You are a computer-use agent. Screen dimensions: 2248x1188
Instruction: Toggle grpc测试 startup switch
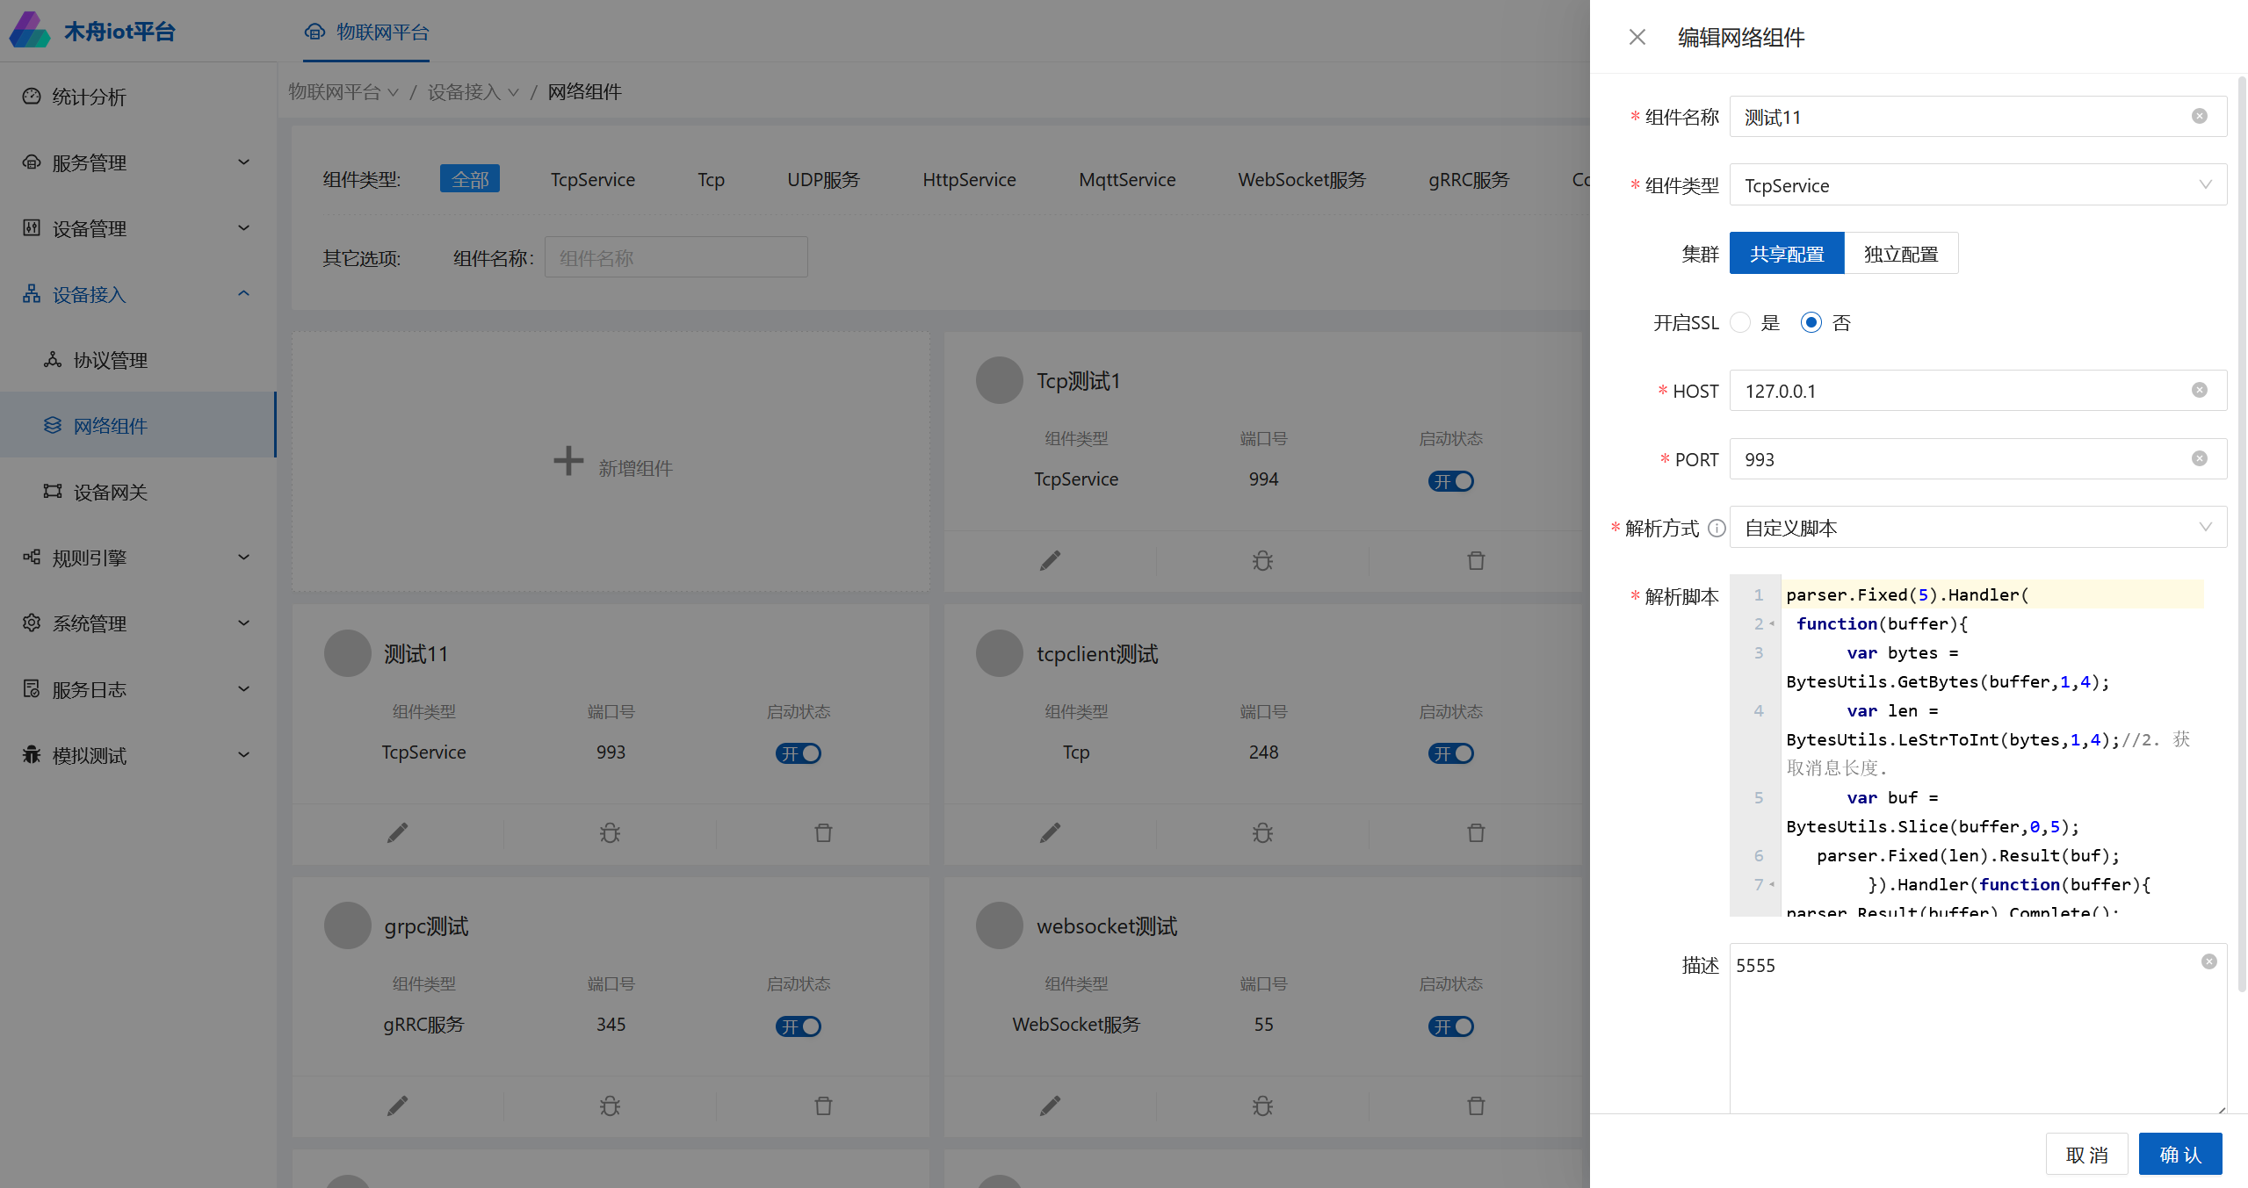coord(798,1026)
